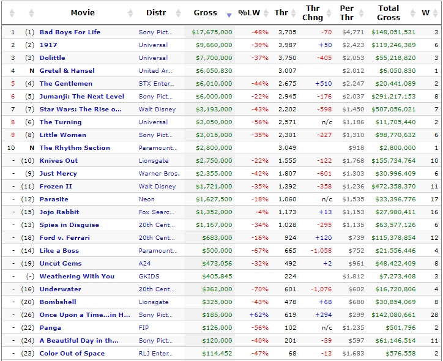Screen dimensions: 443x361
Task: Click the sort arrows in Thr column header
Action: point(293,13)
